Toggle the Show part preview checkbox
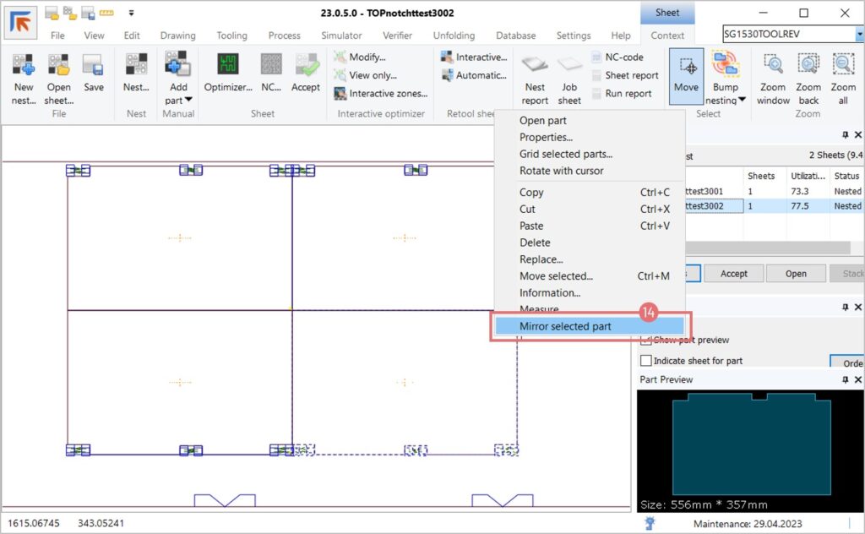Image resolution: width=865 pixels, height=534 pixels. (646, 340)
